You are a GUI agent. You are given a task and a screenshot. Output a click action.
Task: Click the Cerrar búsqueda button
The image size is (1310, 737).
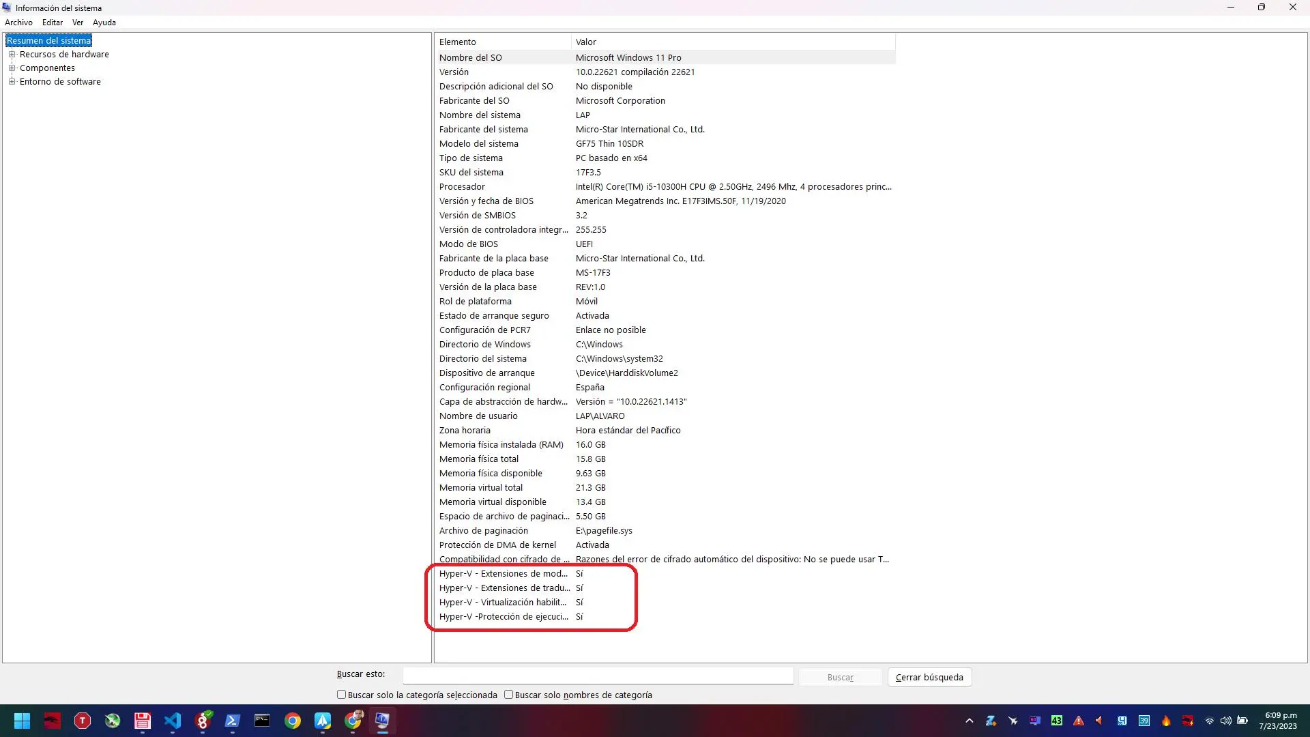pyautogui.click(x=929, y=677)
